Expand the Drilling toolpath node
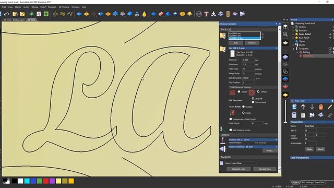Viewport: 334px width, 188px height. [x=297, y=52]
